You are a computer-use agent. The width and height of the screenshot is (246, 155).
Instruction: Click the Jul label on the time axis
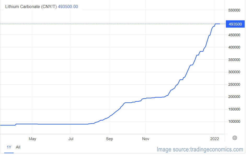tap(71, 139)
